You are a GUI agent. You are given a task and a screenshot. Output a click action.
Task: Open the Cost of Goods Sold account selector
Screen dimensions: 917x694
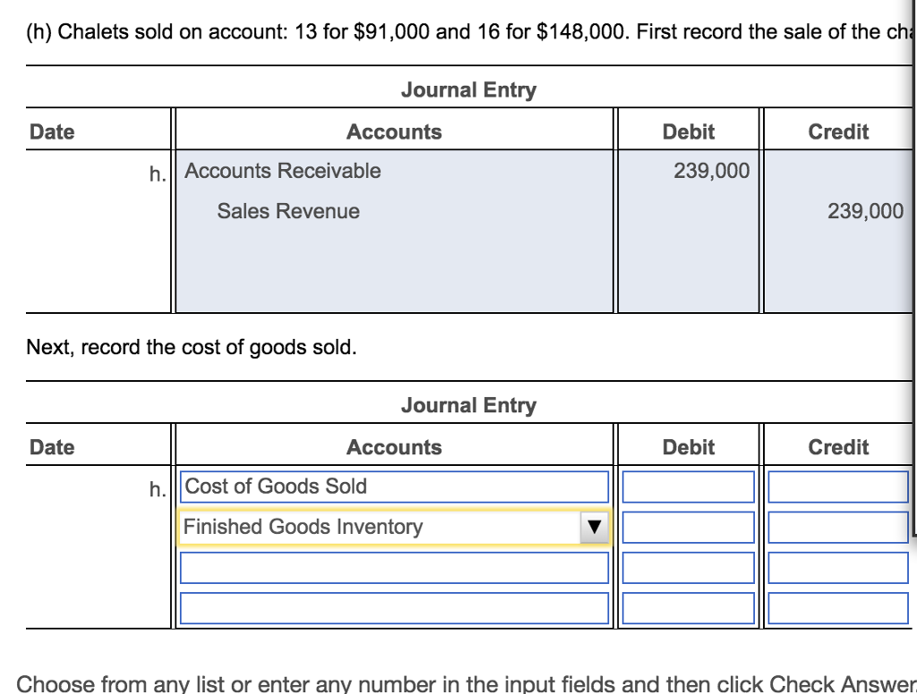(394, 487)
